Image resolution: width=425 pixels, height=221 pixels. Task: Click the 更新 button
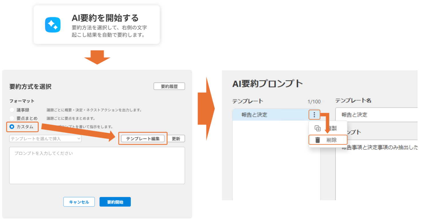coord(176,139)
